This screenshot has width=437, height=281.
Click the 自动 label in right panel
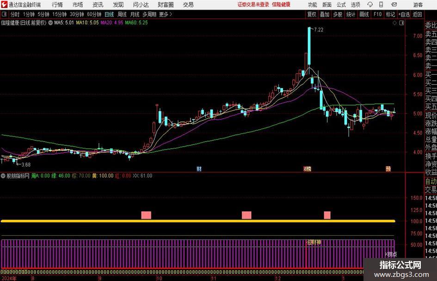click(431, 181)
